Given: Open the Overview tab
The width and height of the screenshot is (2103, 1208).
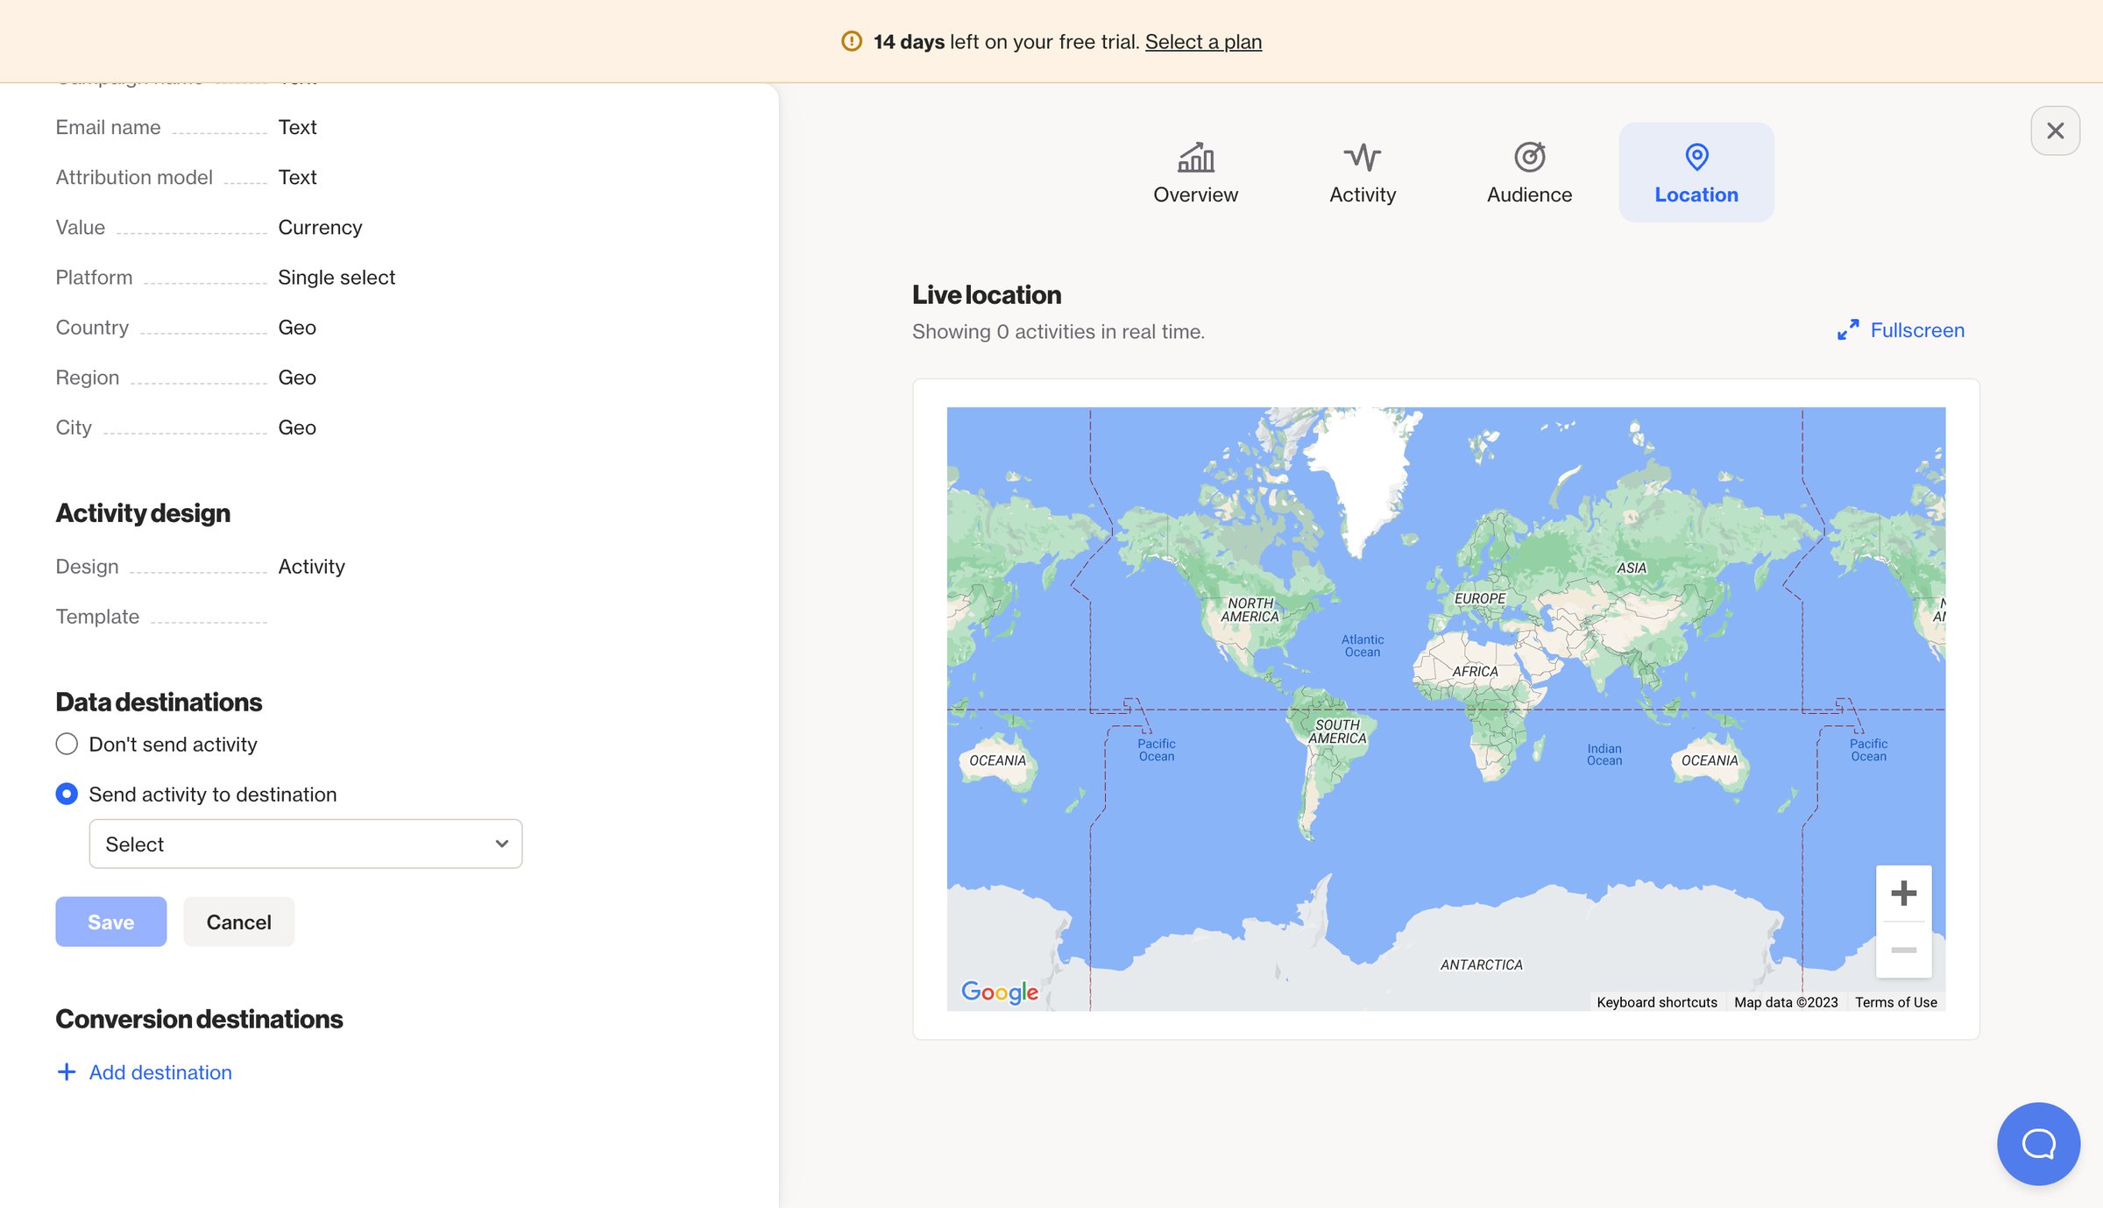Looking at the screenshot, I should (x=1195, y=173).
